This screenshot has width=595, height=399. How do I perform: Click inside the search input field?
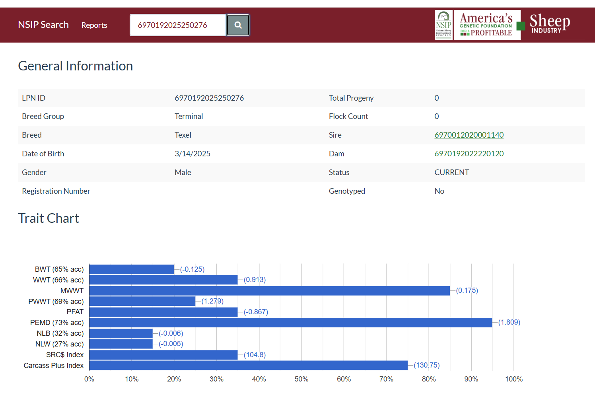pos(178,25)
